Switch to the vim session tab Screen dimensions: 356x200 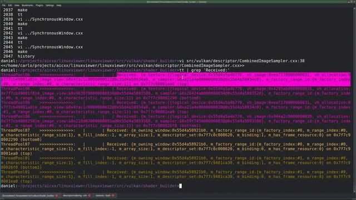tap(75, 196)
